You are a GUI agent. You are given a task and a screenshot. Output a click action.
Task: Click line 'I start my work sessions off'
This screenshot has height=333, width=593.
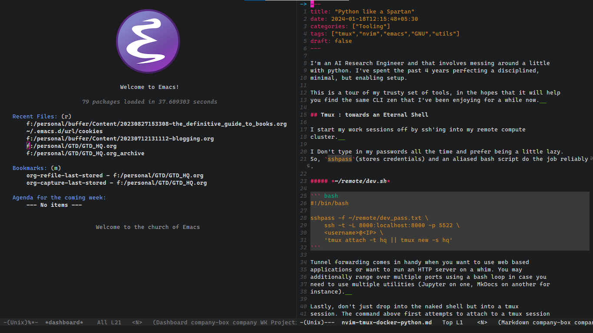pos(418,129)
